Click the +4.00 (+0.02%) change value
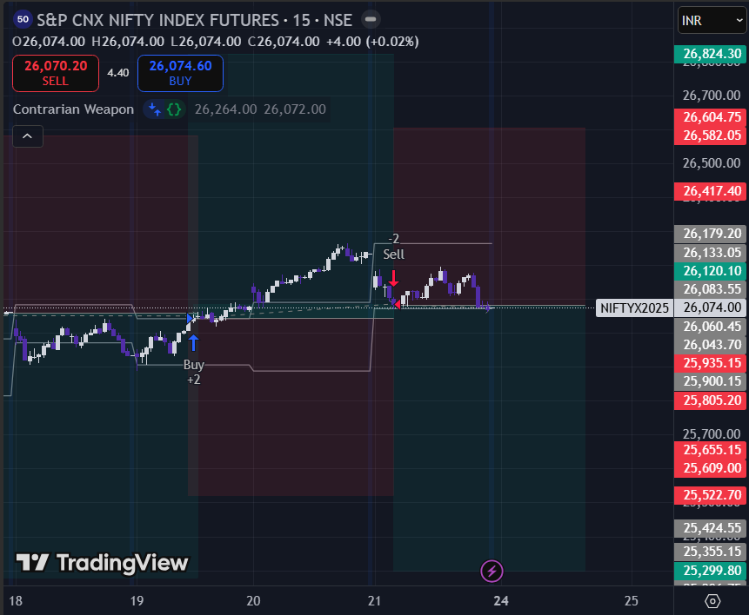The height and width of the screenshot is (615, 749). click(x=372, y=42)
